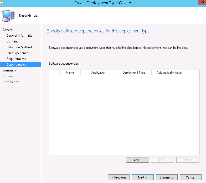Click the 'Dependencies' header title text
This screenshot has height=183, width=206.
[29, 16]
